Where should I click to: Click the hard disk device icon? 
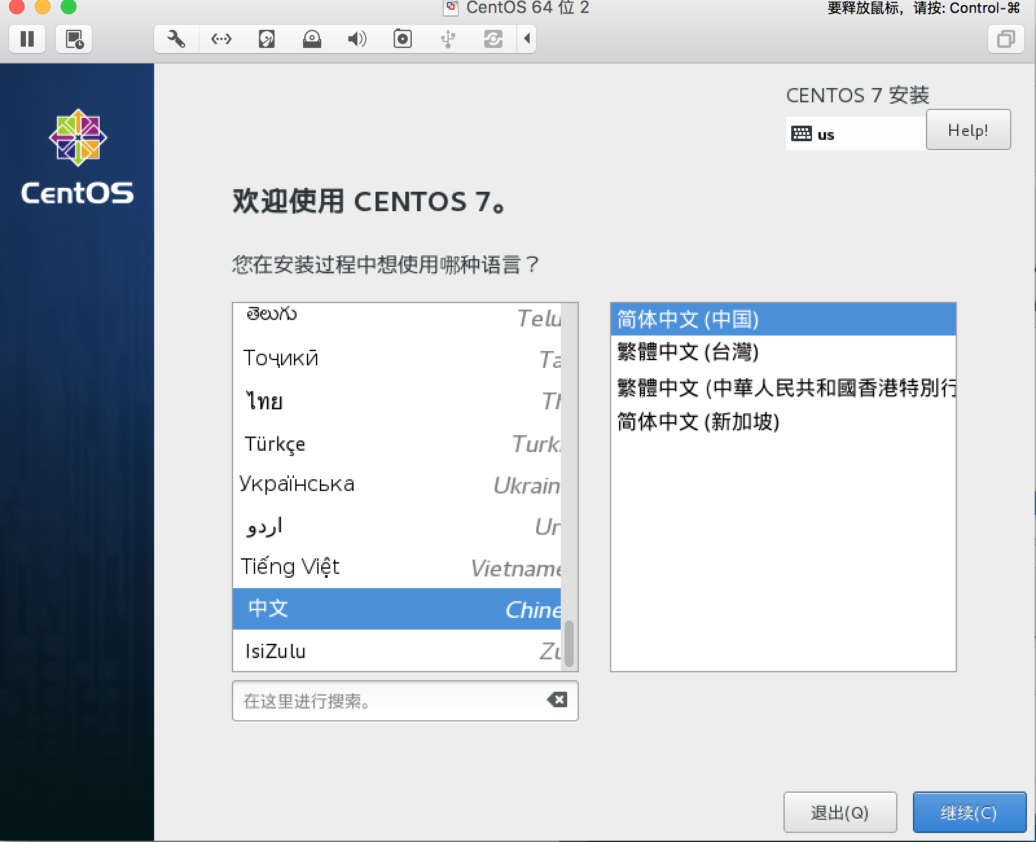click(x=267, y=39)
